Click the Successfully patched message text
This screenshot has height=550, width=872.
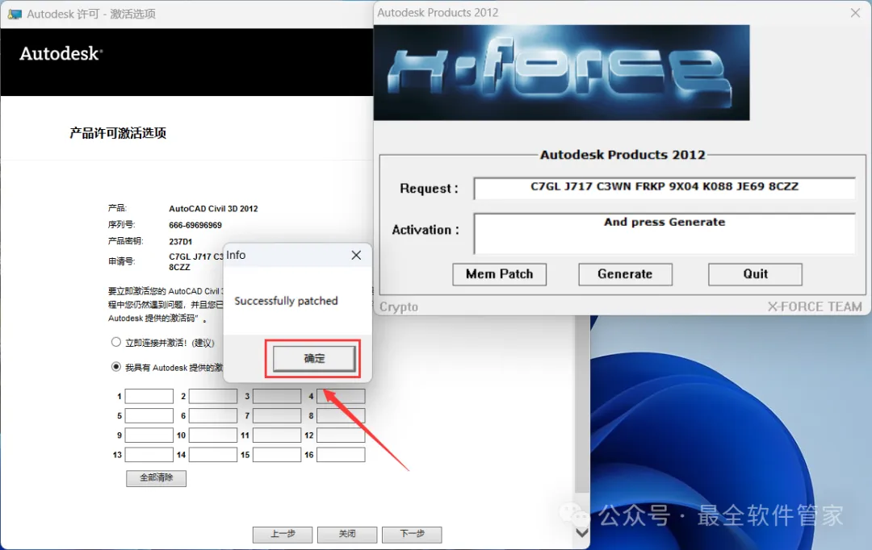pyautogui.click(x=286, y=301)
